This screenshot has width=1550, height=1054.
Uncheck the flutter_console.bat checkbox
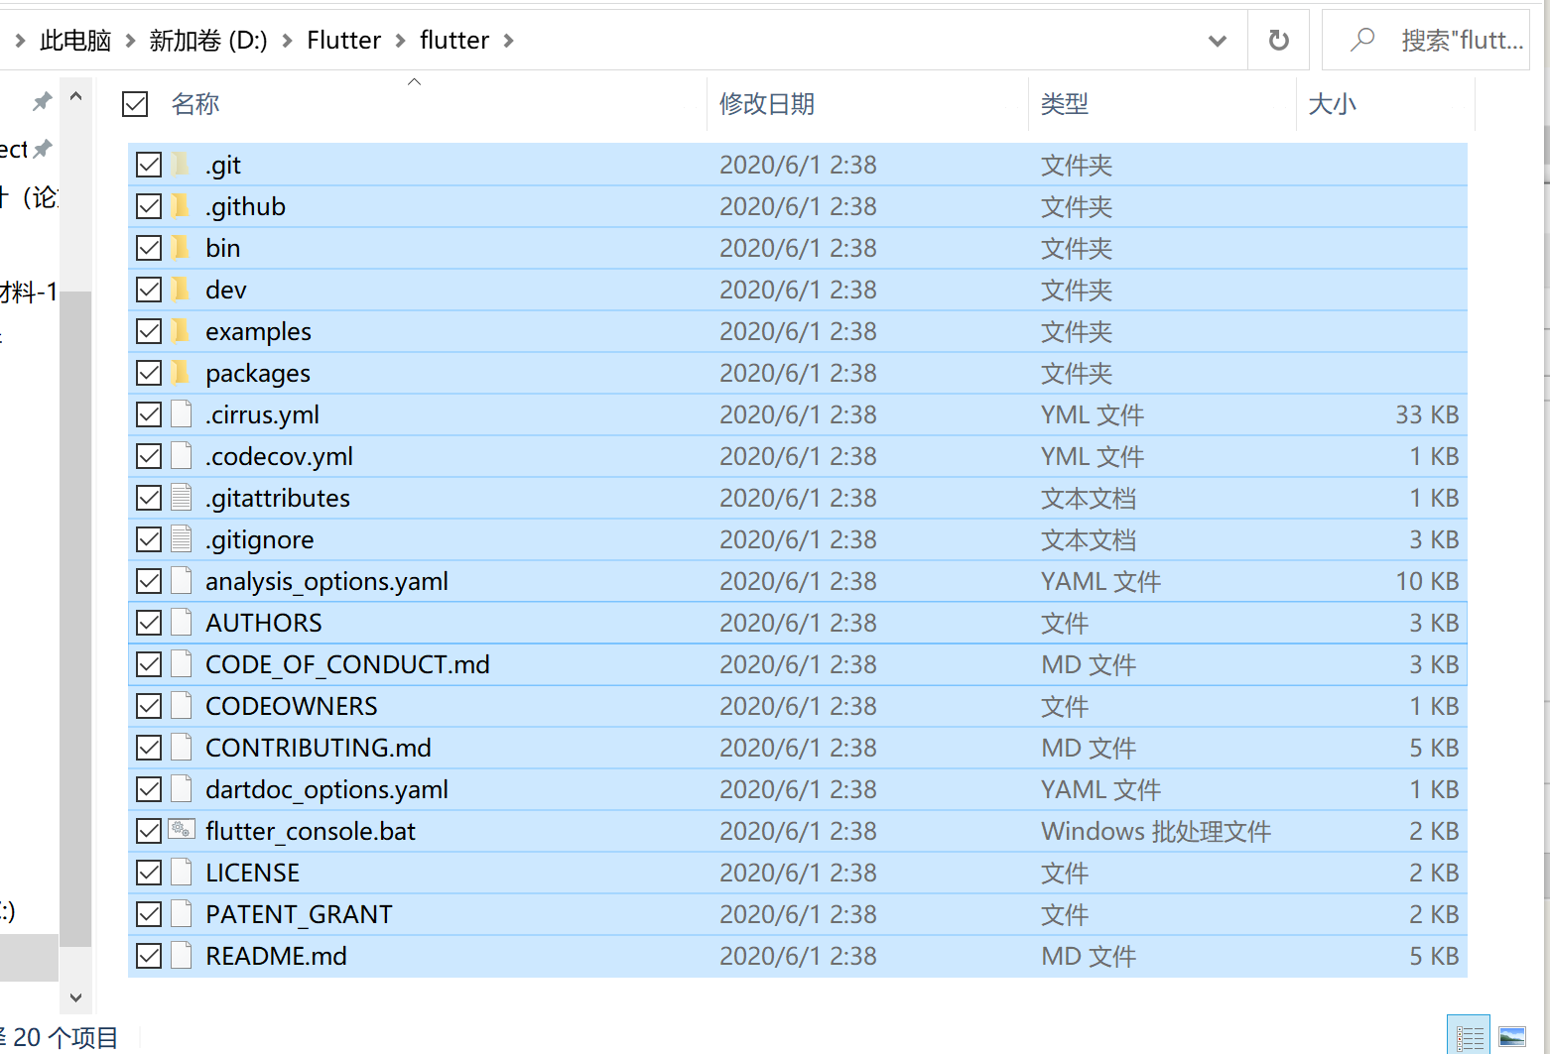coord(149,831)
